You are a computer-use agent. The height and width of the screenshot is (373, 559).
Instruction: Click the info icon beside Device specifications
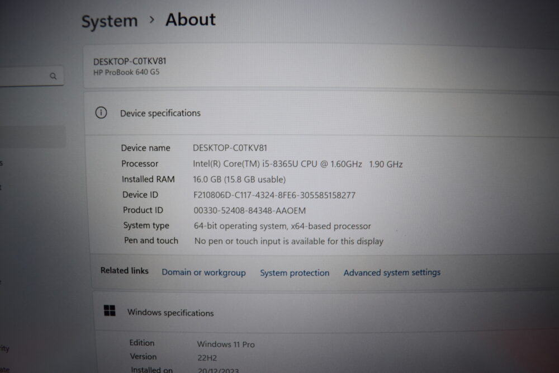101,113
